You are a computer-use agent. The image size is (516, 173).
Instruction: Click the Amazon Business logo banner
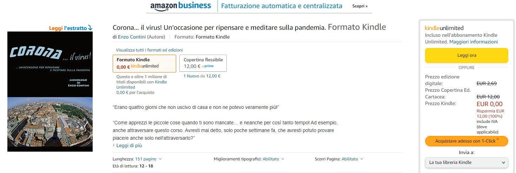[180, 6]
